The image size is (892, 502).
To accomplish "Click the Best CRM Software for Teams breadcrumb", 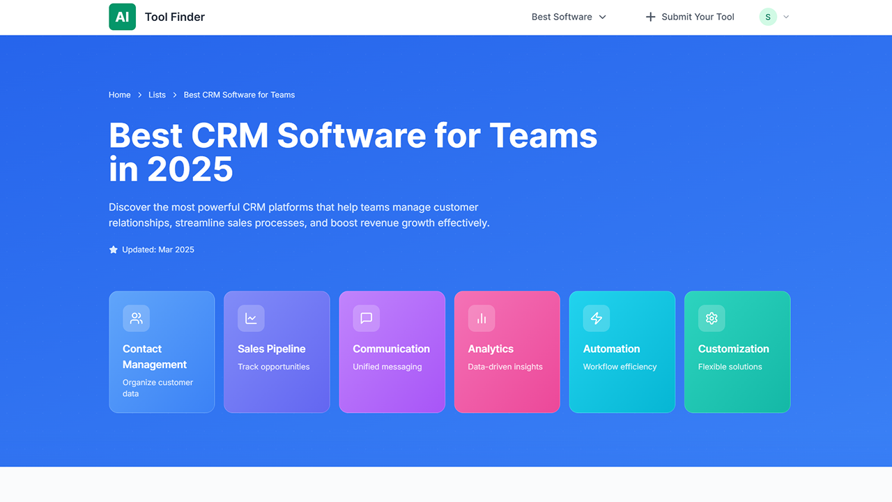I will (239, 95).
